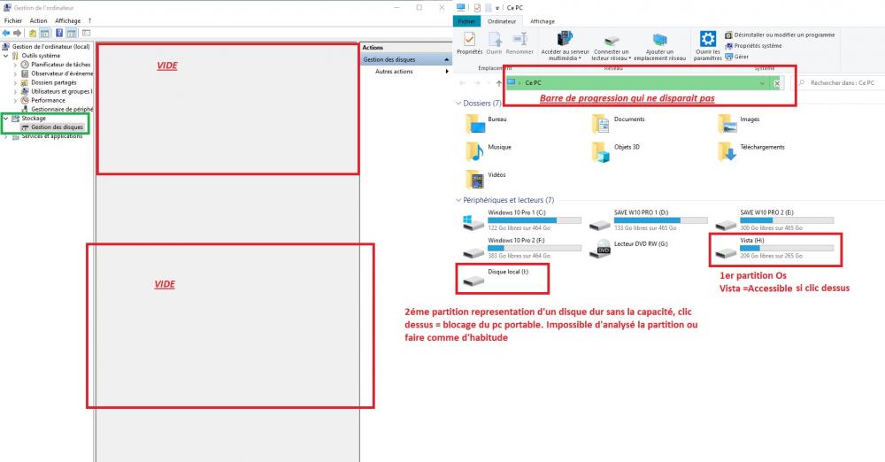Open the quick access toolbar dropdown arrow
885x462 pixels.
(x=497, y=8)
